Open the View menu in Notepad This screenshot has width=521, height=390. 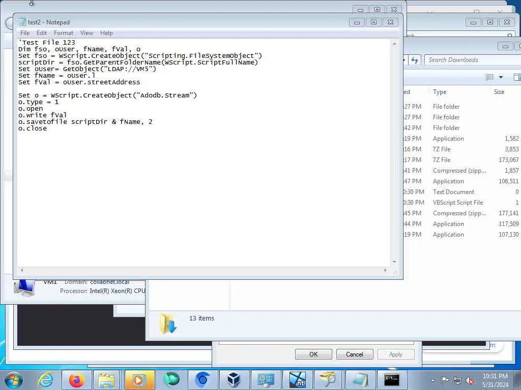(x=86, y=33)
